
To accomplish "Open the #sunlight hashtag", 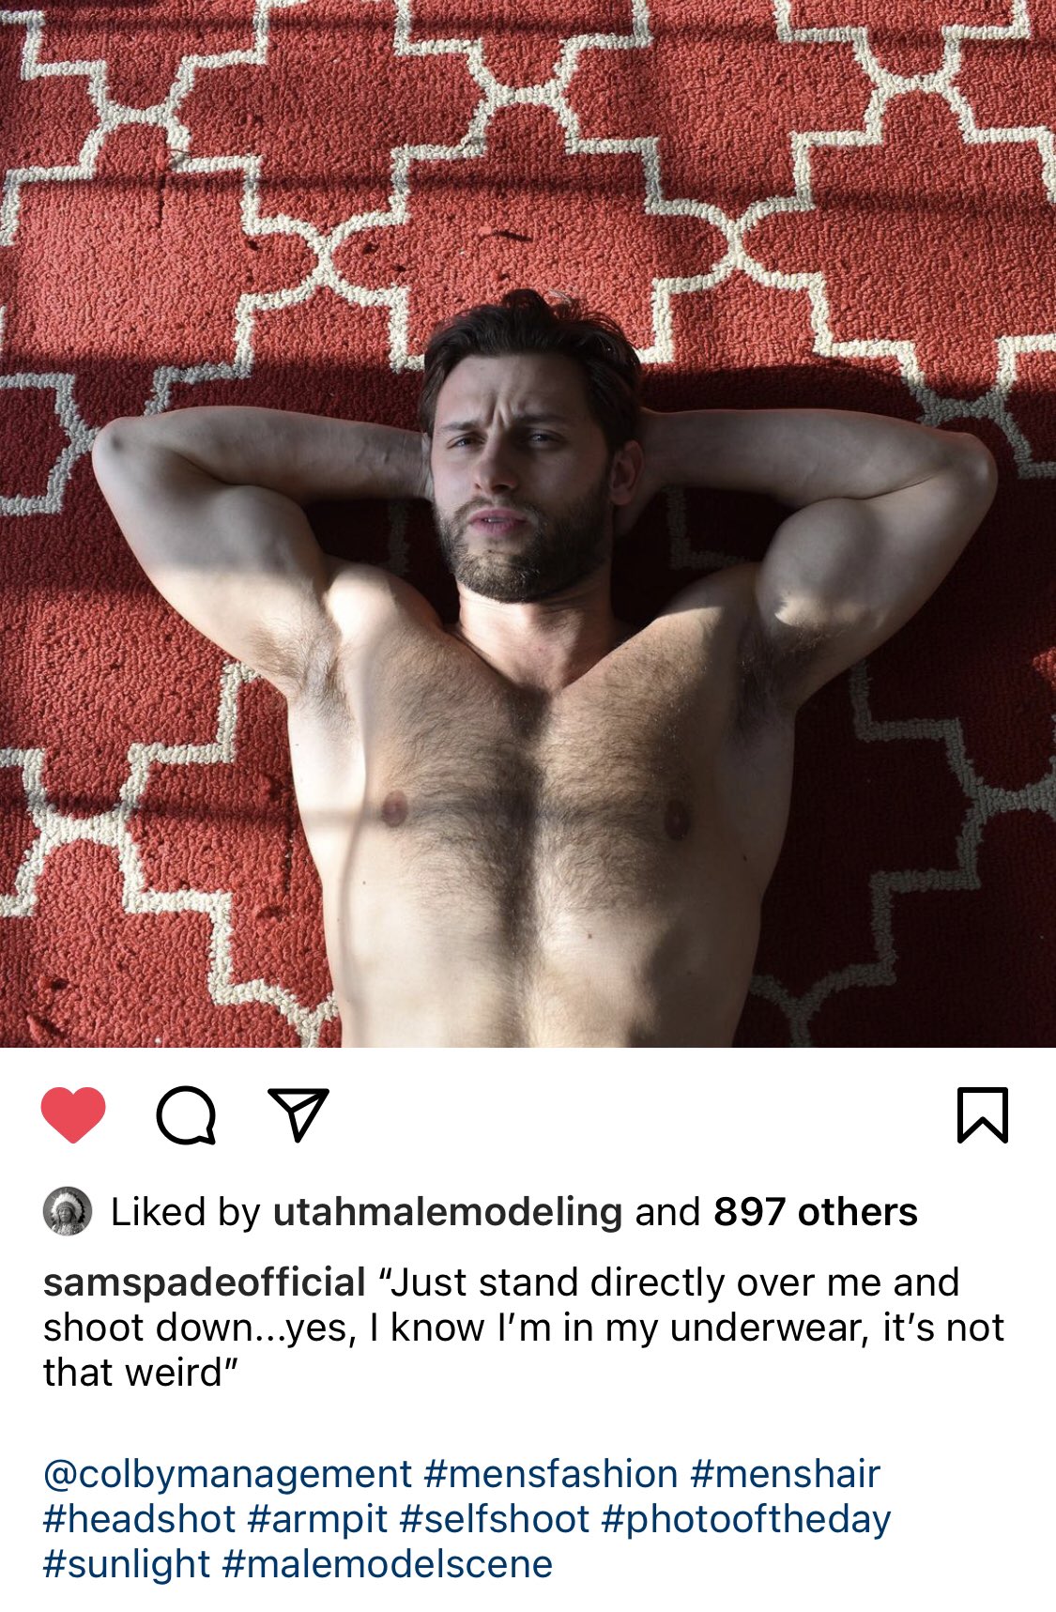I will click(127, 1565).
